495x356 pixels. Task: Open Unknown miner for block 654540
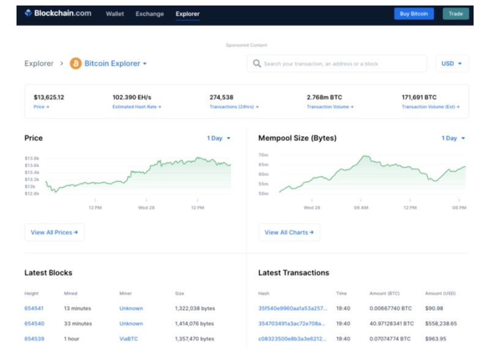coord(131,324)
